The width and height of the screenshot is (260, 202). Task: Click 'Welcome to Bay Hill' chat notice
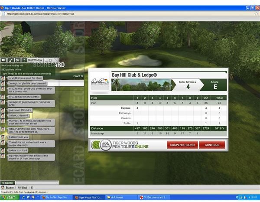click(x=12, y=65)
